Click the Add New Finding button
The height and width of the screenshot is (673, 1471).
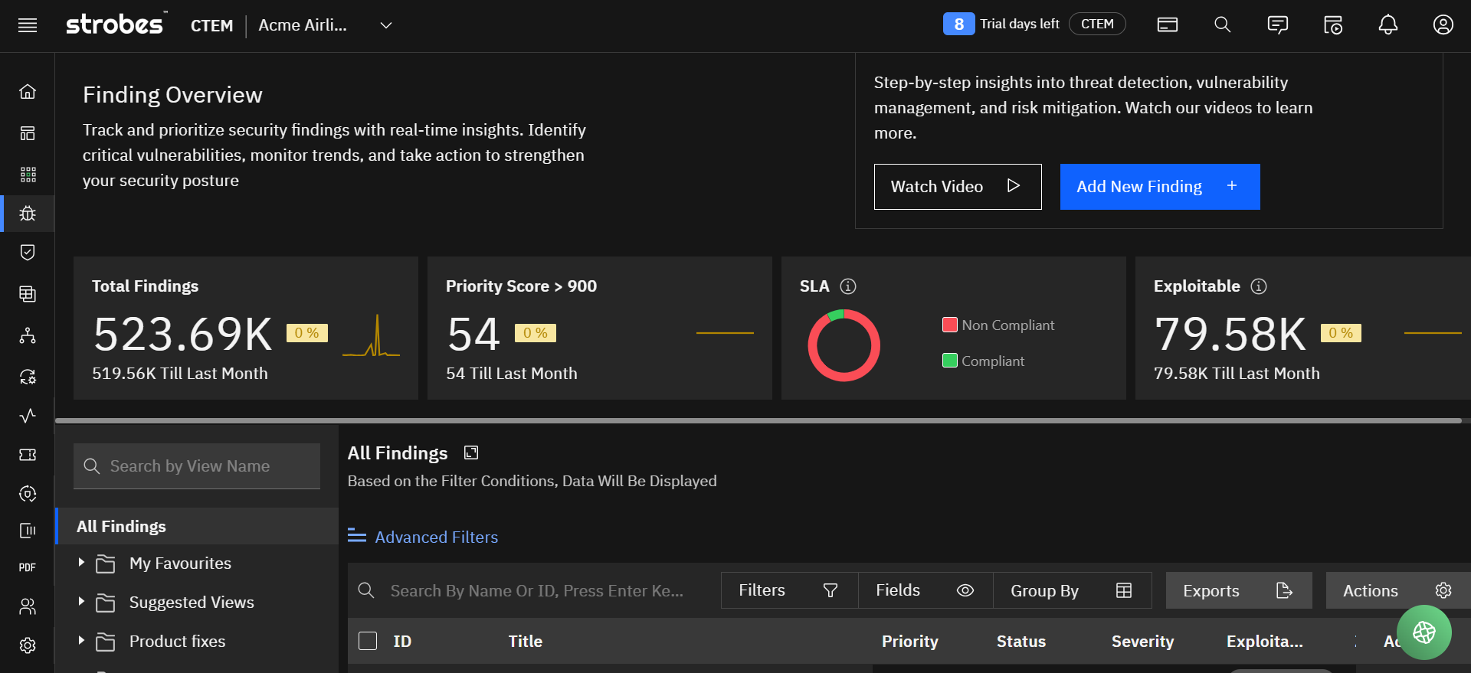click(x=1159, y=187)
